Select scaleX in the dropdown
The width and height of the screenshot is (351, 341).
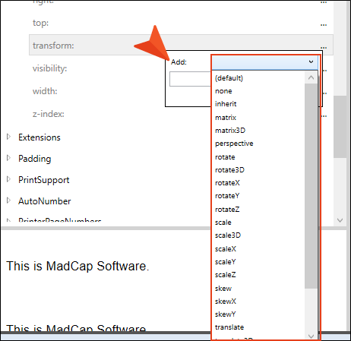(226, 249)
